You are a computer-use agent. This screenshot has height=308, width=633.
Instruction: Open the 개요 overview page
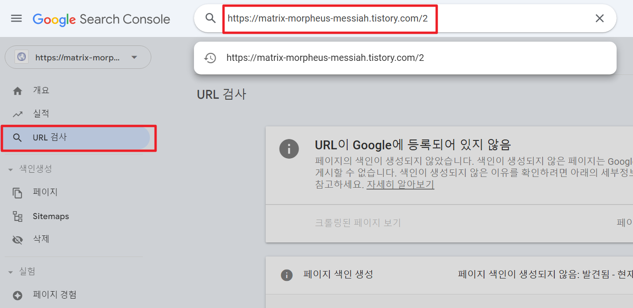click(41, 90)
